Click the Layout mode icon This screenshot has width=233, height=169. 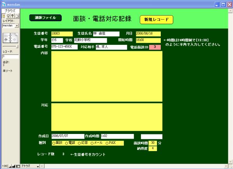click(12, 16)
